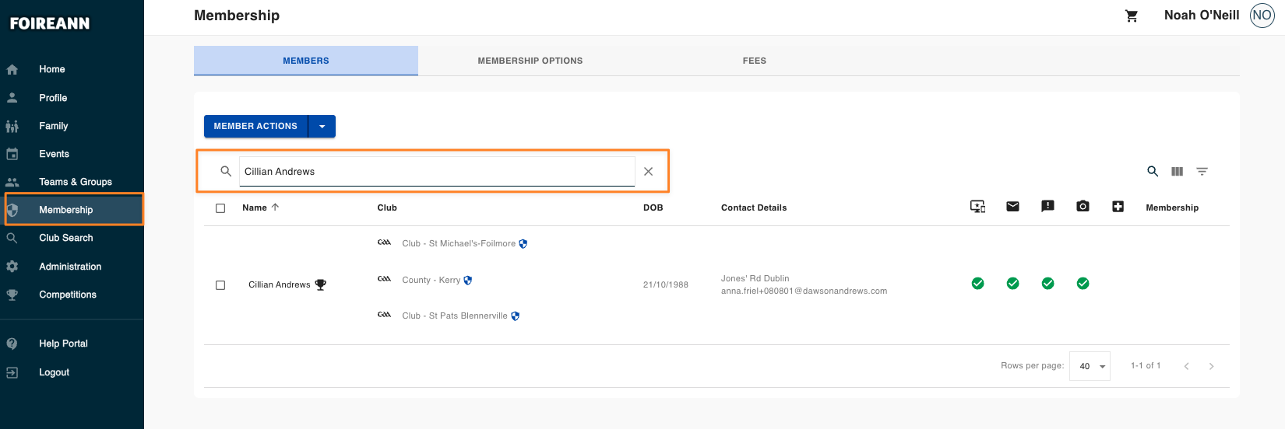Click shield badge beside St Pats Blennerville
This screenshot has height=429, width=1285.
(516, 316)
